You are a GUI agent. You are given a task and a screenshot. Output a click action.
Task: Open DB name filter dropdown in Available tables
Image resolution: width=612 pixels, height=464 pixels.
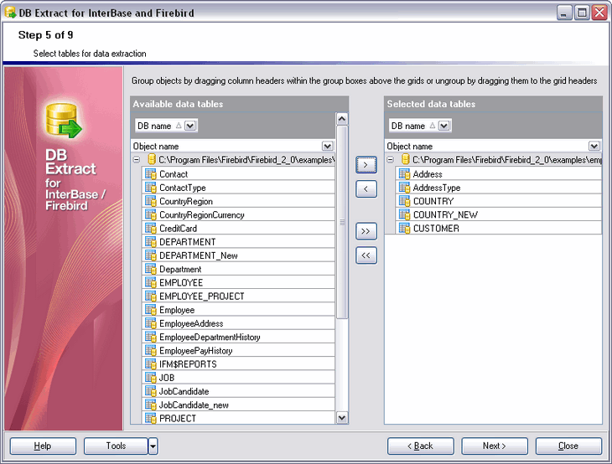click(x=190, y=126)
